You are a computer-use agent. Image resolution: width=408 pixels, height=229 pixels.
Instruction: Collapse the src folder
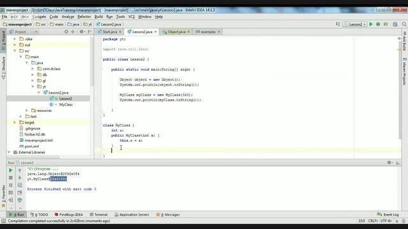click(15, 51)
